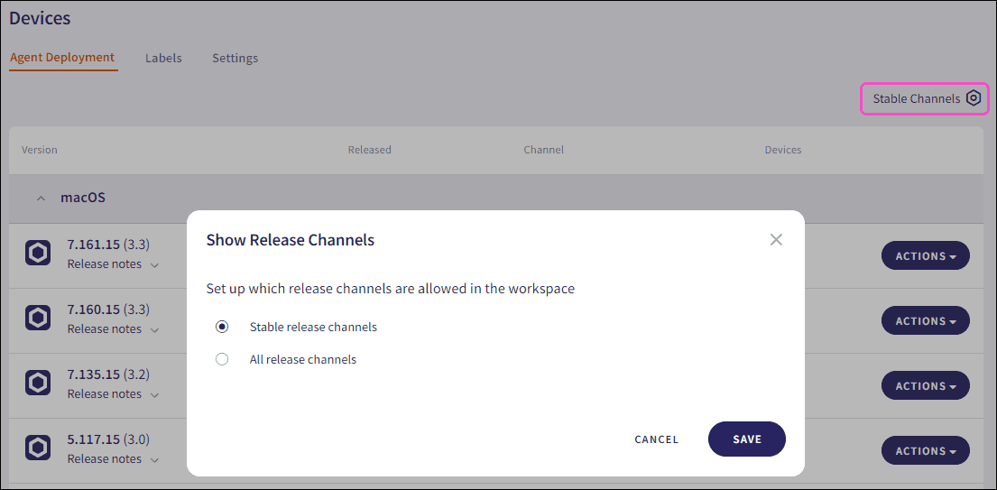Screen dimensions: 997x490
Task: Close the Show Release Channels dialog
Action: [x=776, y=240]
